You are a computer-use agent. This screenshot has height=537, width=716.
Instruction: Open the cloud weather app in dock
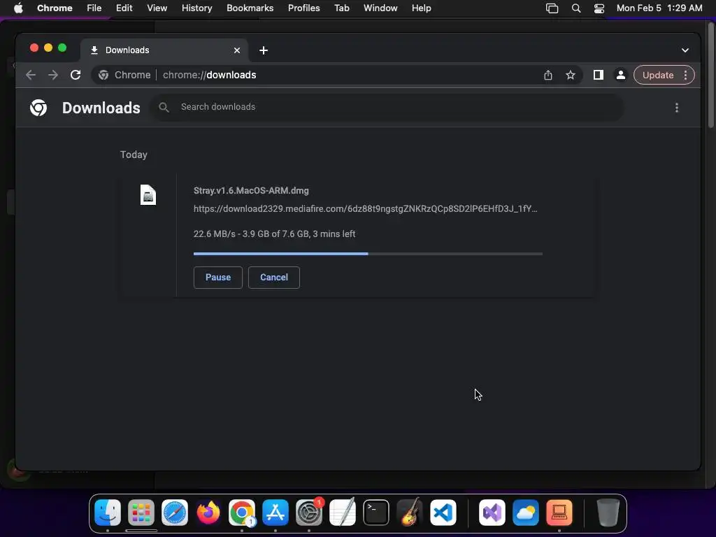pyautogui.click(x=526, y=513)
